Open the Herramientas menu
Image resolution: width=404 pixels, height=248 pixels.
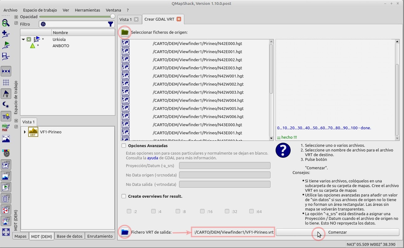(87, 10)
